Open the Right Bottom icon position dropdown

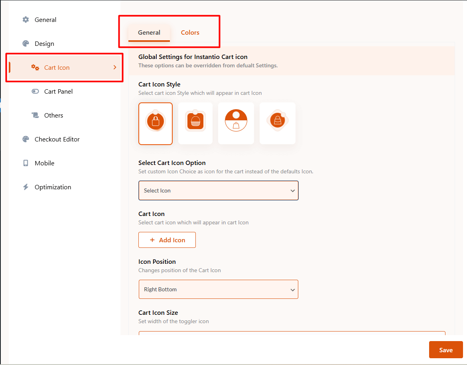pos(218,289)
